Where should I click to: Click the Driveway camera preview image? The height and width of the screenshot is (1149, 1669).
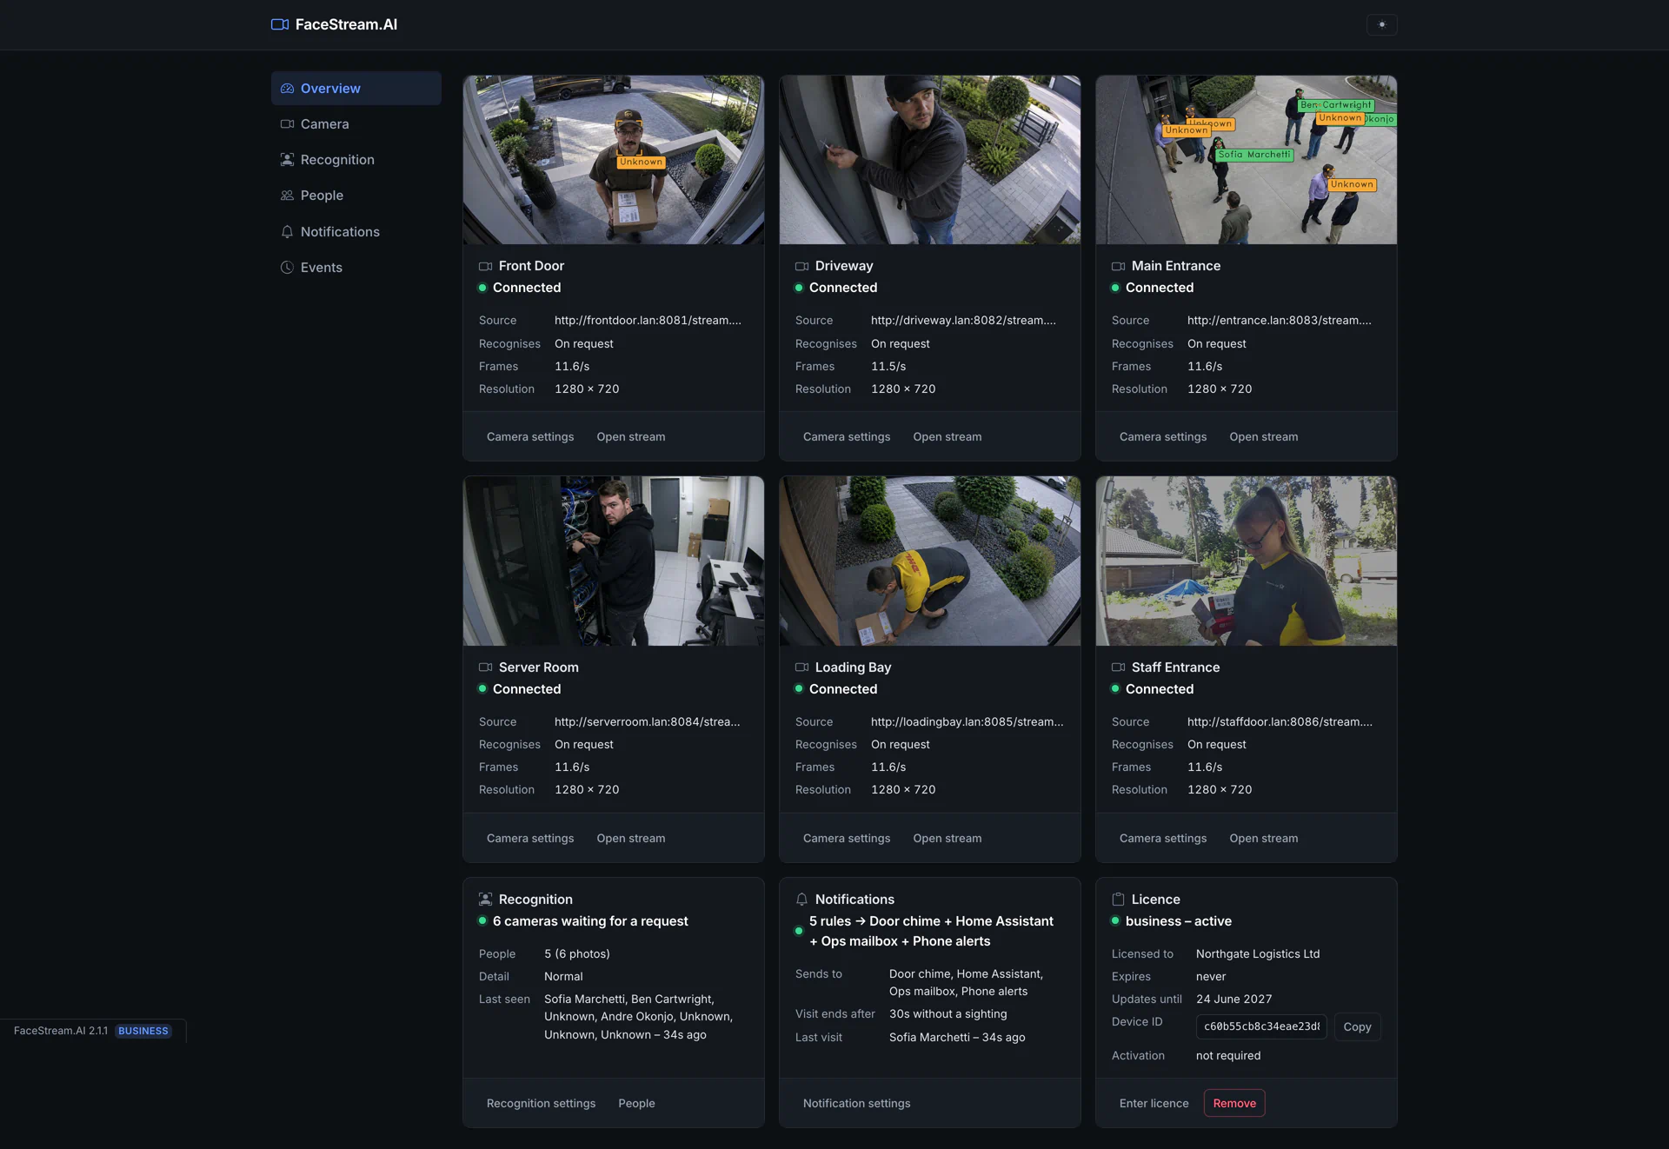[930, 160]
